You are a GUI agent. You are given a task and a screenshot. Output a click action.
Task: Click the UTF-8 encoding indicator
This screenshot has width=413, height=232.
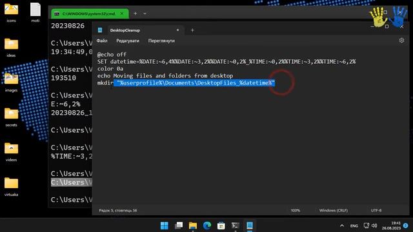click(376, 211)
